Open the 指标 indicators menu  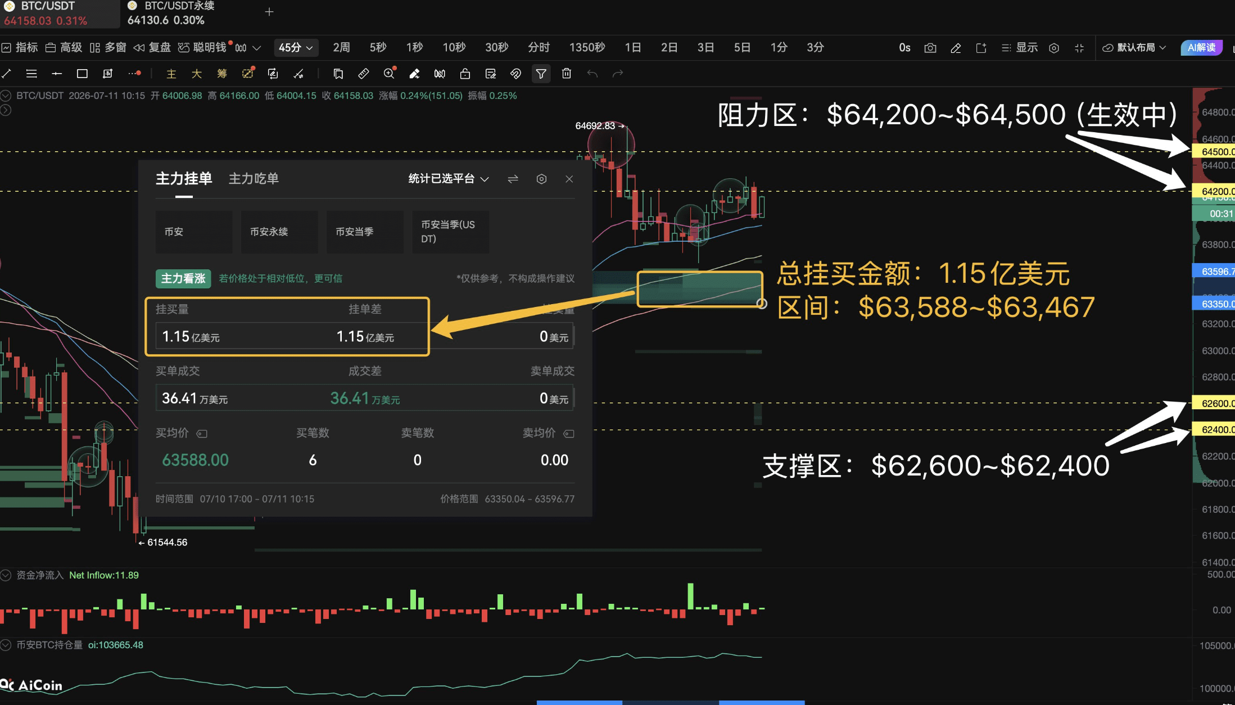20,48
